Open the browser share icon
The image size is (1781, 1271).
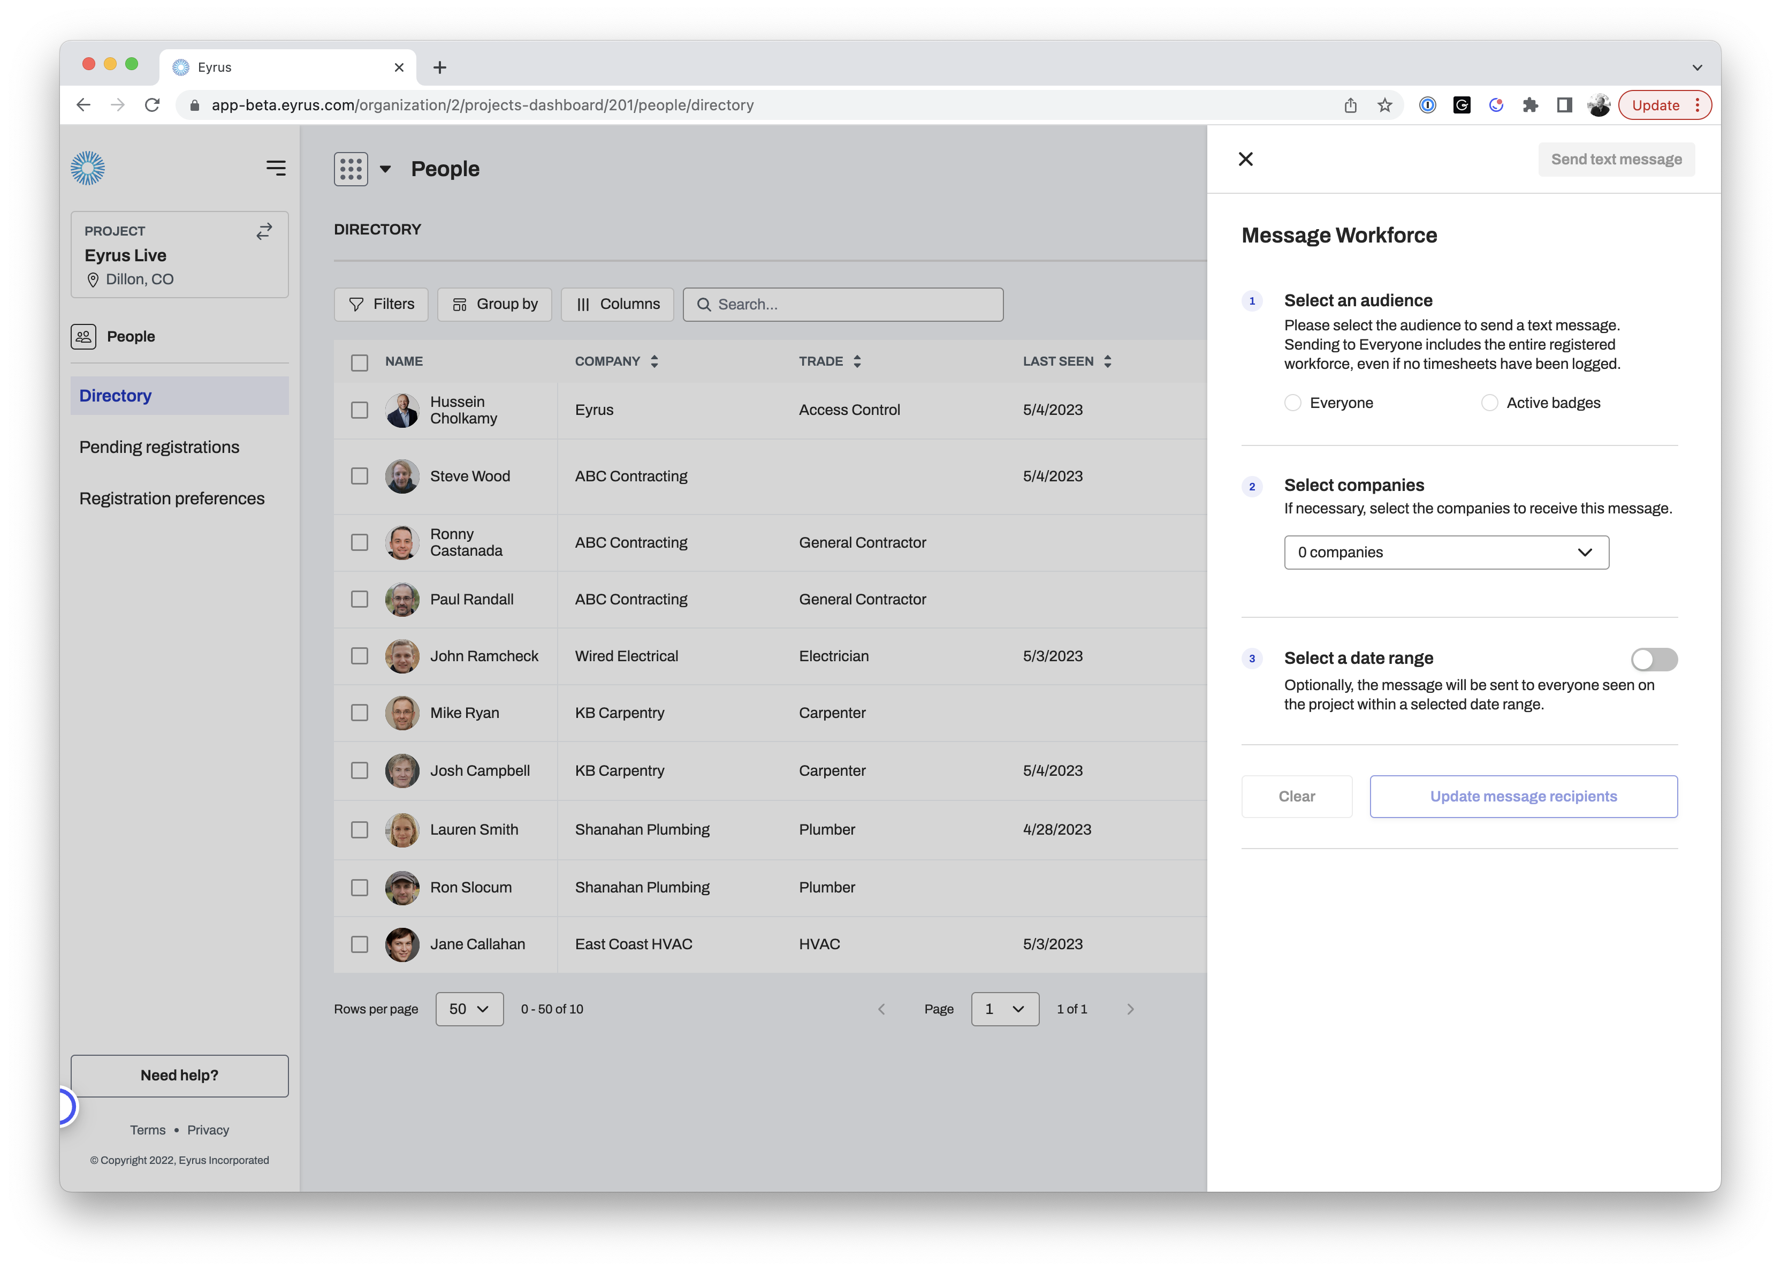coord(1350,105)
